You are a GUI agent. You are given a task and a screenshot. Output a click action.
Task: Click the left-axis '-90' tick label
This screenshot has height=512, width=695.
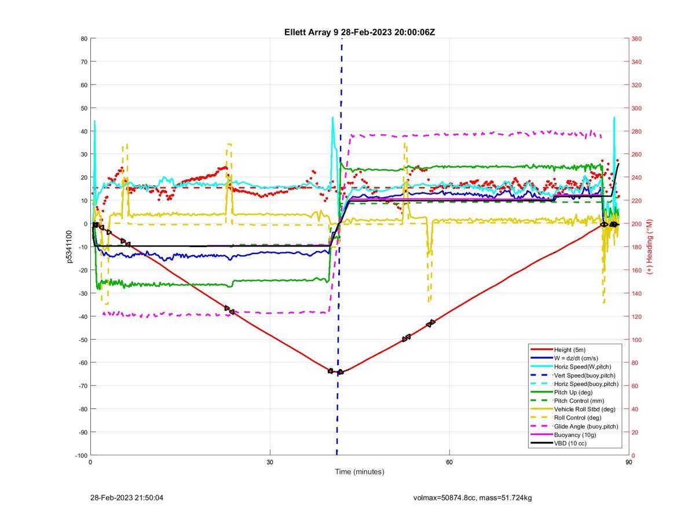coord(83,432)
